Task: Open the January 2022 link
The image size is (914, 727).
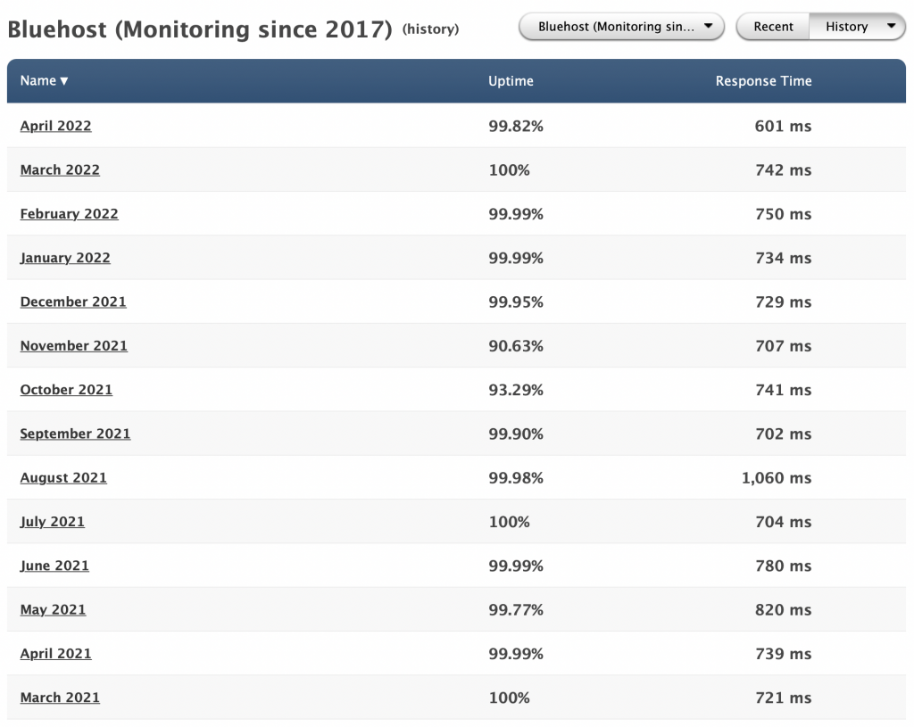Action: coord(65,258)
